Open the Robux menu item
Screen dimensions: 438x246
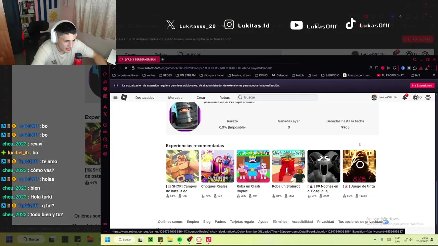[x=224, y=98]
